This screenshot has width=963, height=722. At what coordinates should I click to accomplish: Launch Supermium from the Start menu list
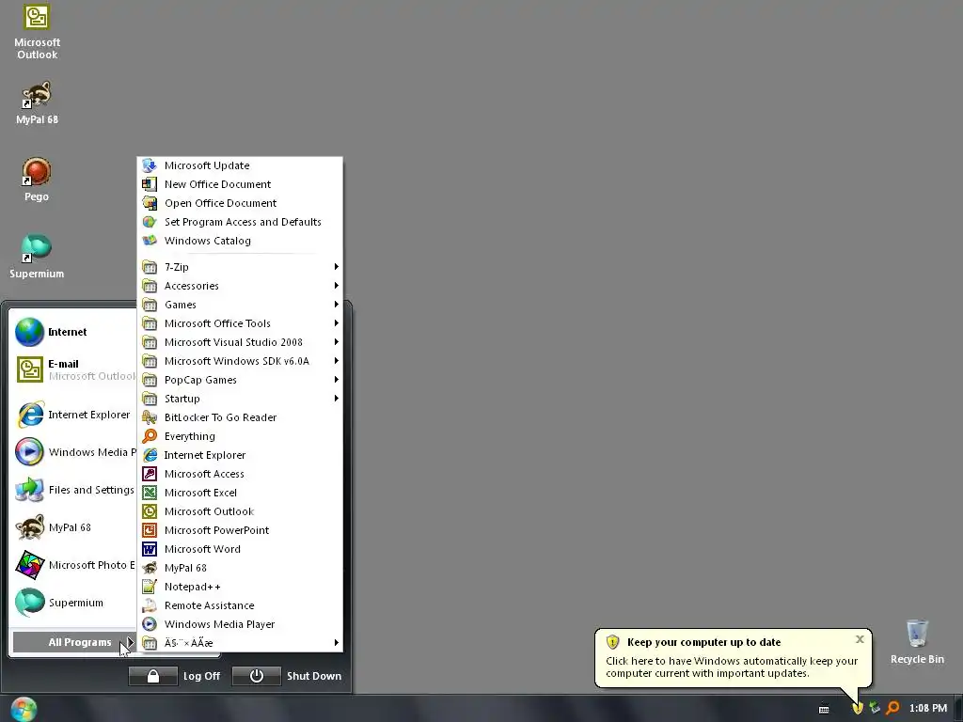pyautogui.click(x=73, y=603)
